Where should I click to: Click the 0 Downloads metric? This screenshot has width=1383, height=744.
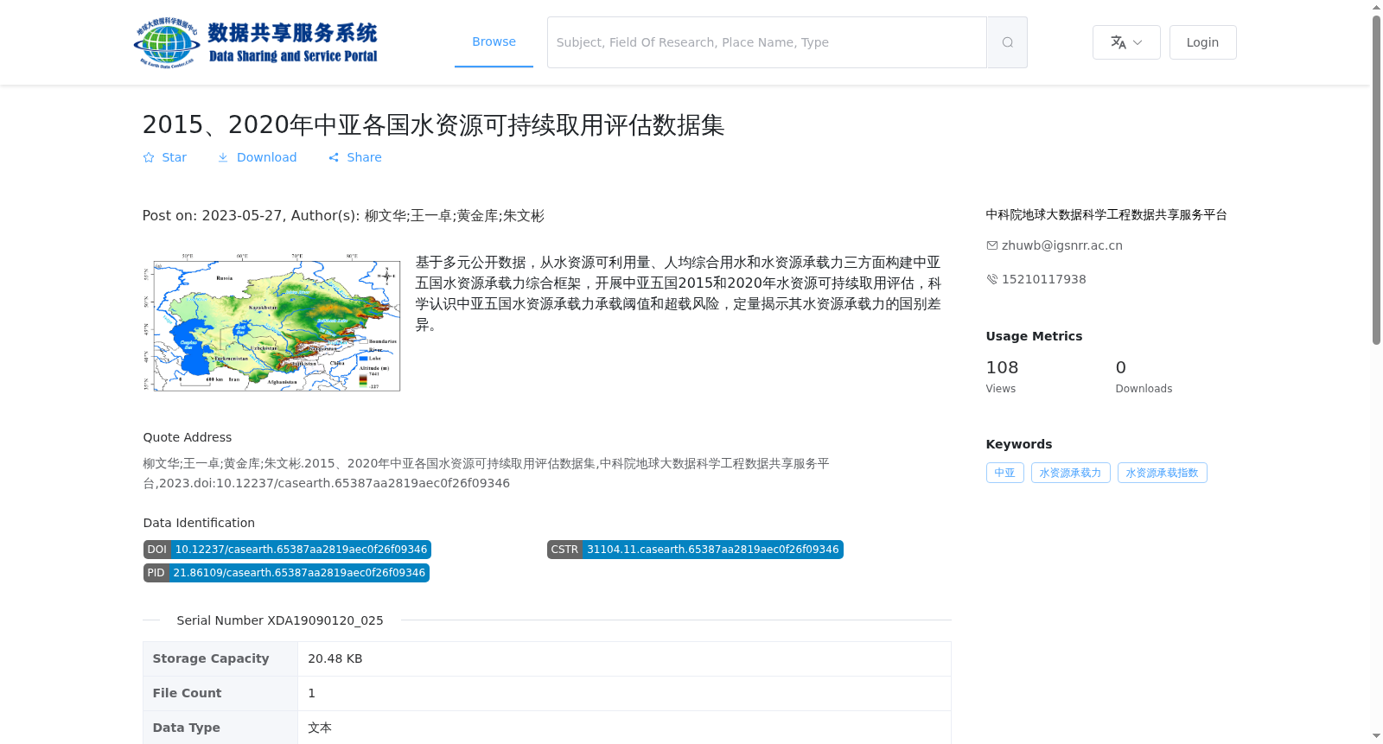tap(1144, 377)
